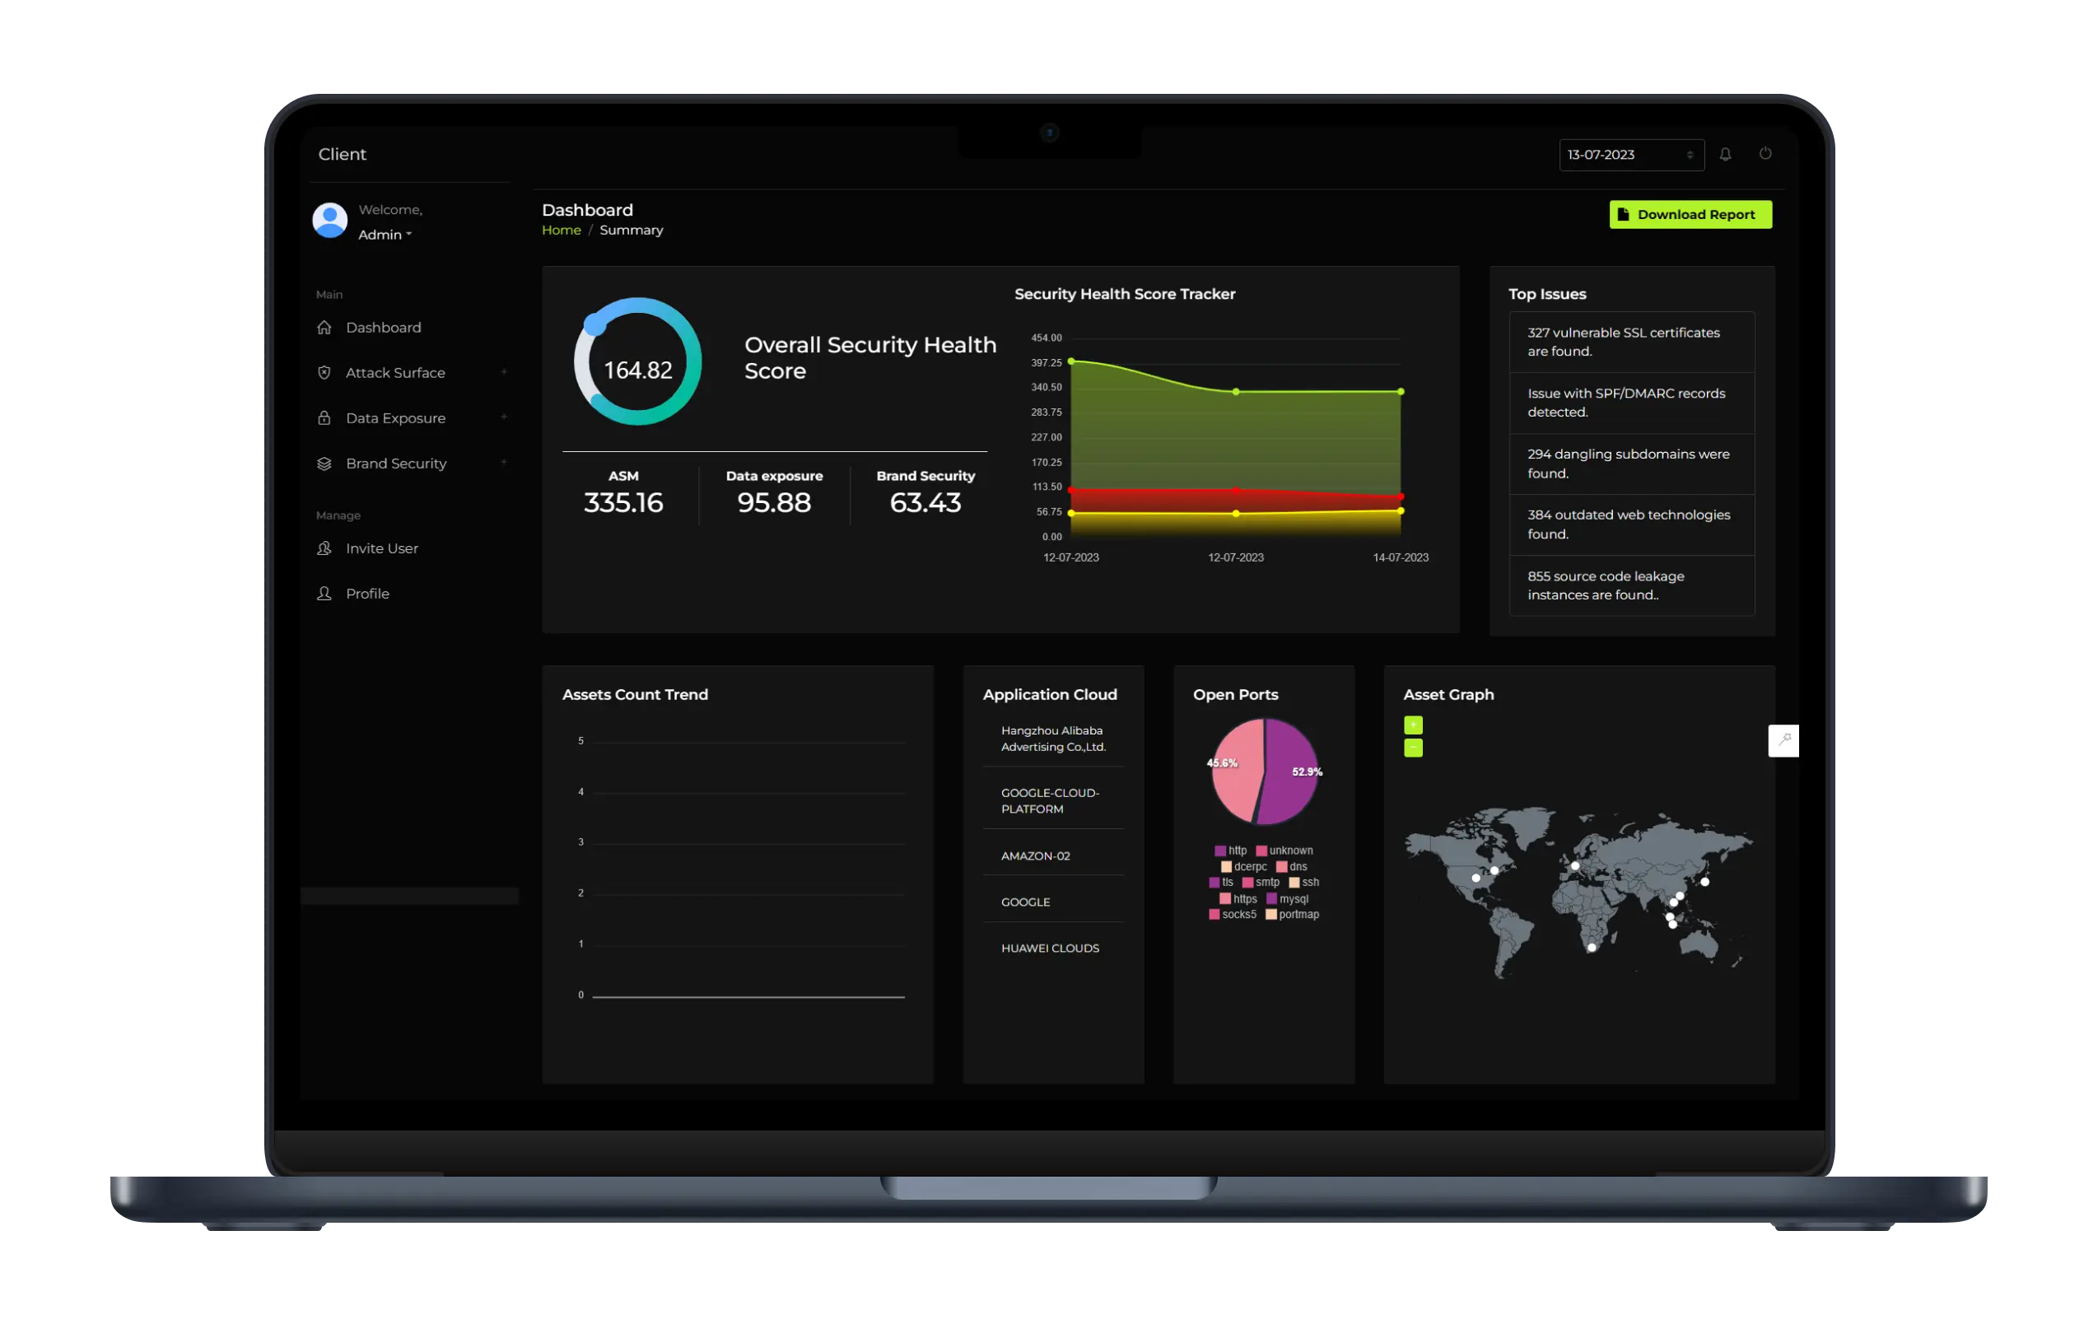Open the Admin user dropdown
Viewport: 2098px width, 1324px height.
pyautogui.click(x=385, y=235)
